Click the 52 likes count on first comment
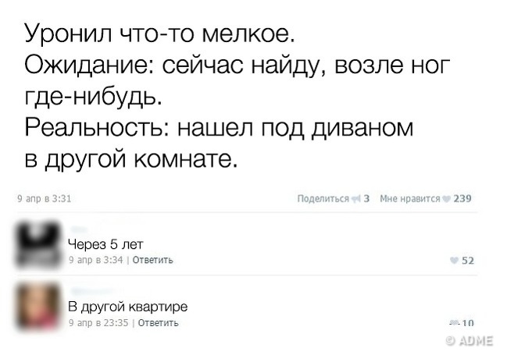507x355 pixels. click(x=468, y=261)
